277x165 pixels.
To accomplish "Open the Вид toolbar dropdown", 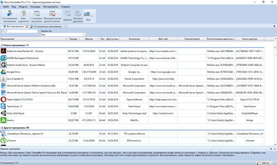I will point(88,16).
